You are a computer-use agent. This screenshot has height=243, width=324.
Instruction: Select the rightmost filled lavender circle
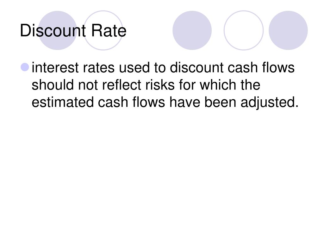(288, 30)
